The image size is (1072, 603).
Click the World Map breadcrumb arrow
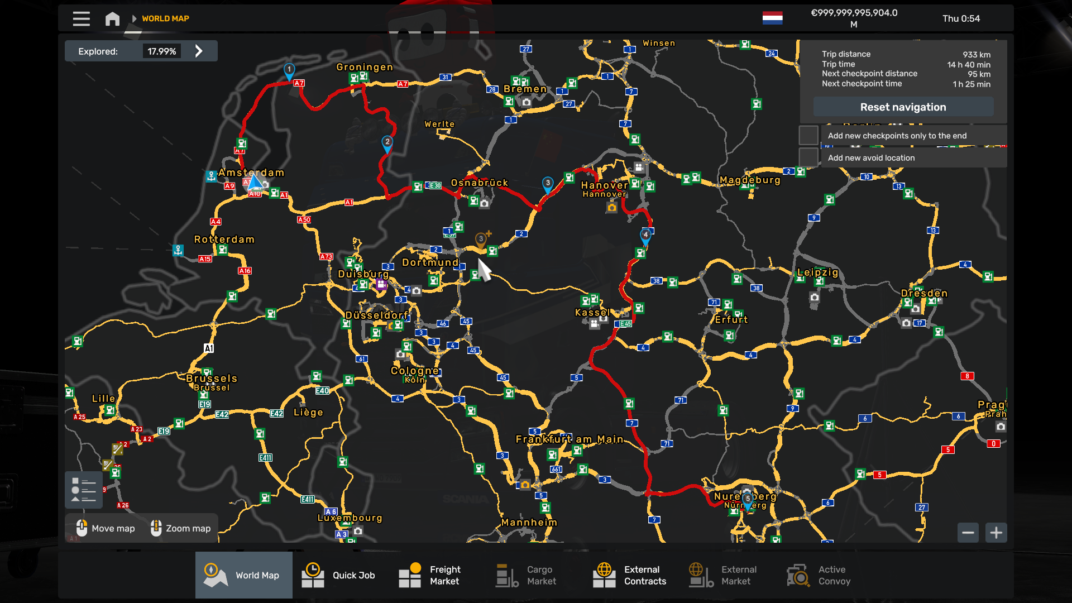click(x=134, y=18)
